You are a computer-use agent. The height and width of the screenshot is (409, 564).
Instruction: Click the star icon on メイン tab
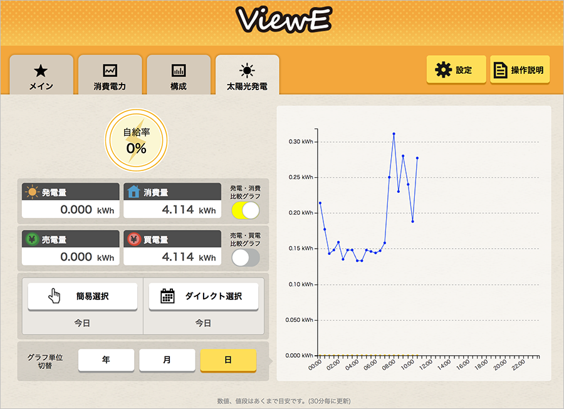(41, 71)
